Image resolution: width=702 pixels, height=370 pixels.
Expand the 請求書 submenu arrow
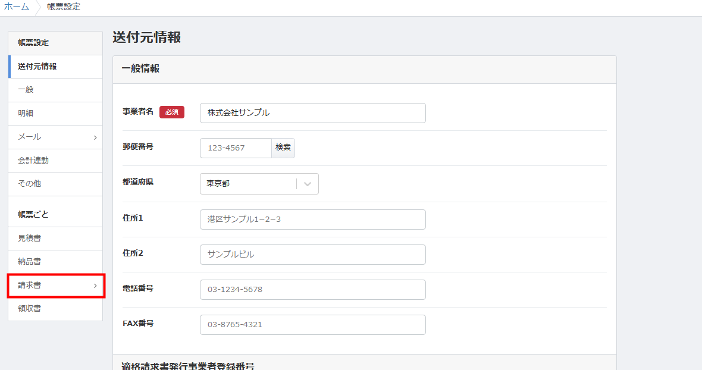(x=95, y=286)
